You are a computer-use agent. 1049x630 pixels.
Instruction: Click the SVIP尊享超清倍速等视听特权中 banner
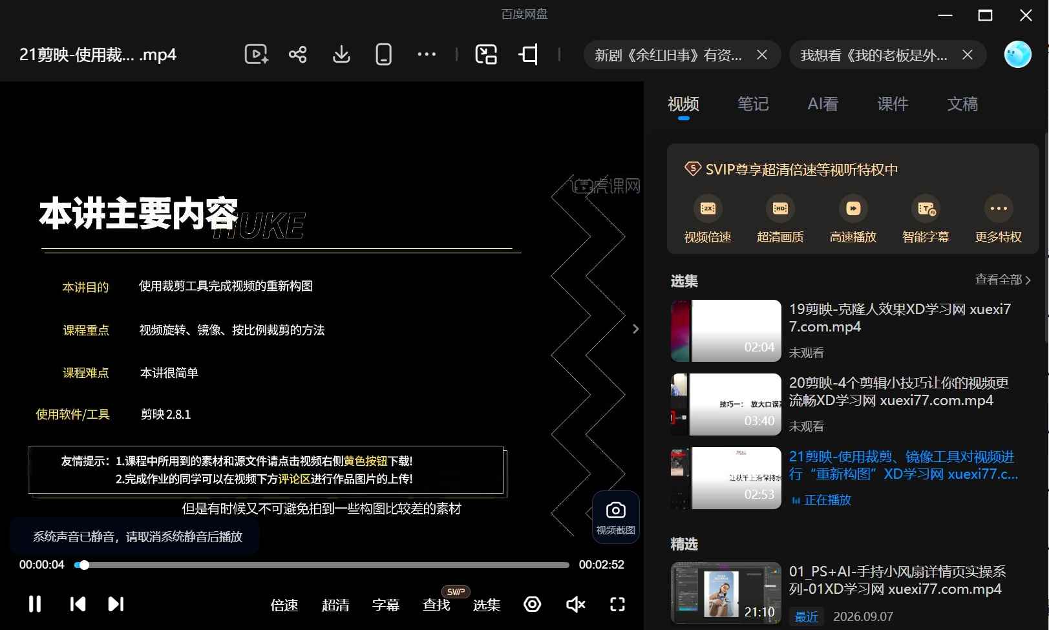[792, 169]
